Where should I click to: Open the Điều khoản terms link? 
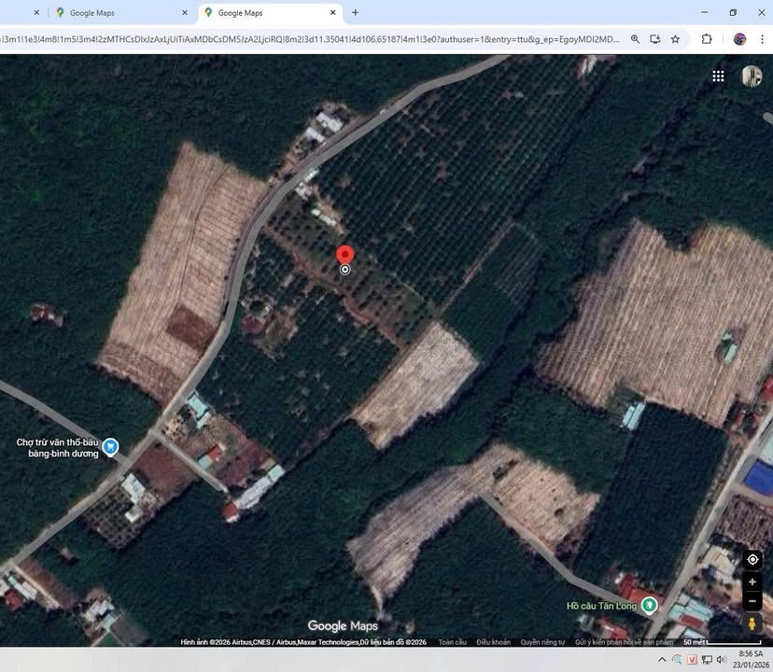pos(493,642)
